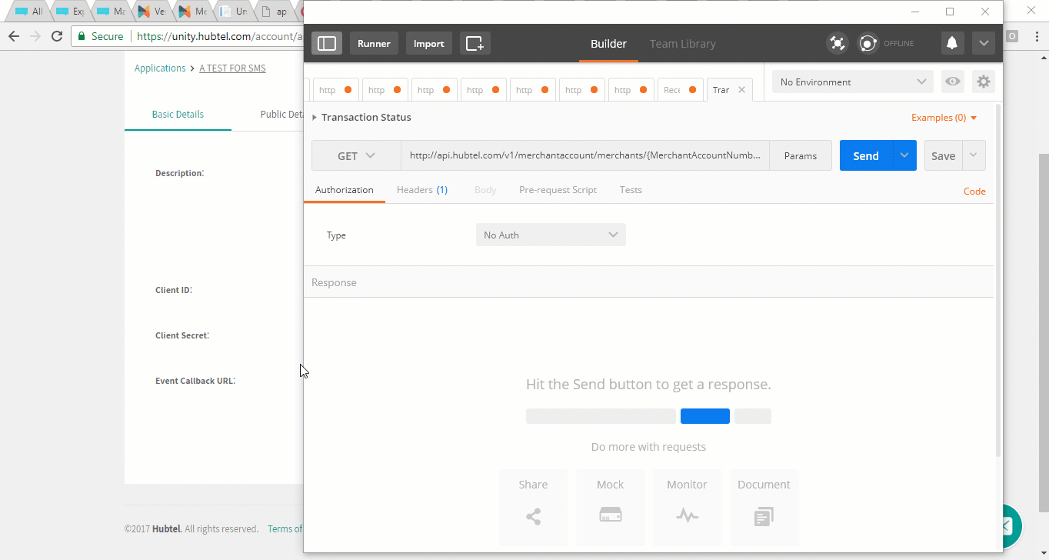
Task: Click the Save button
Action: [944, 155]
